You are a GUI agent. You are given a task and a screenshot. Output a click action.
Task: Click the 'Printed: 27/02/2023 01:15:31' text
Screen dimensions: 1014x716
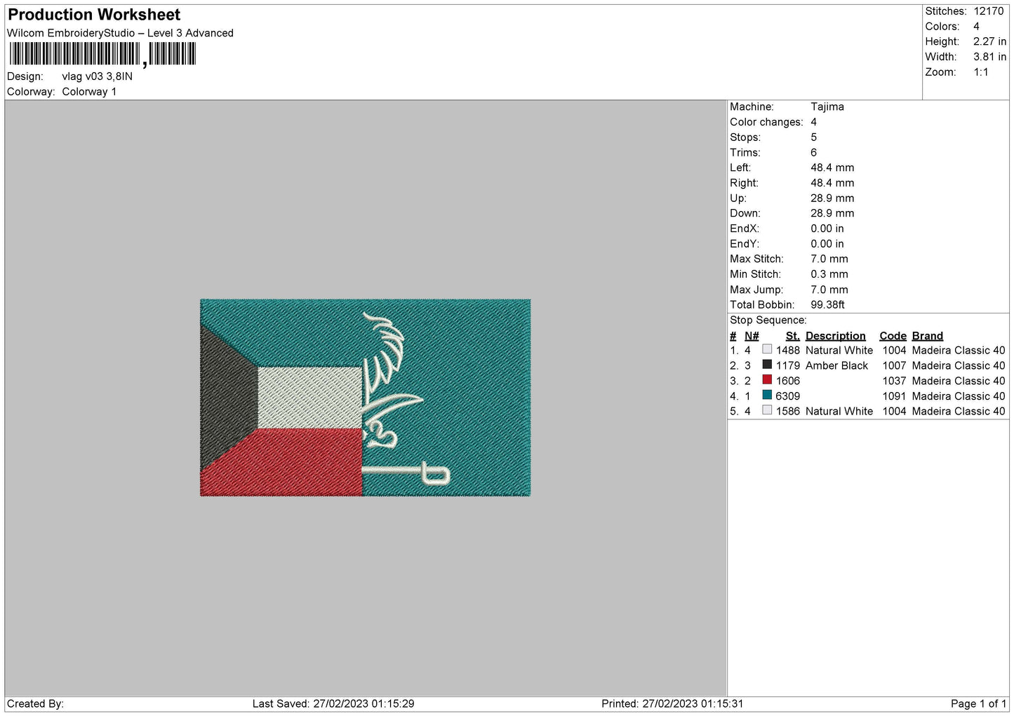point(672,703)
